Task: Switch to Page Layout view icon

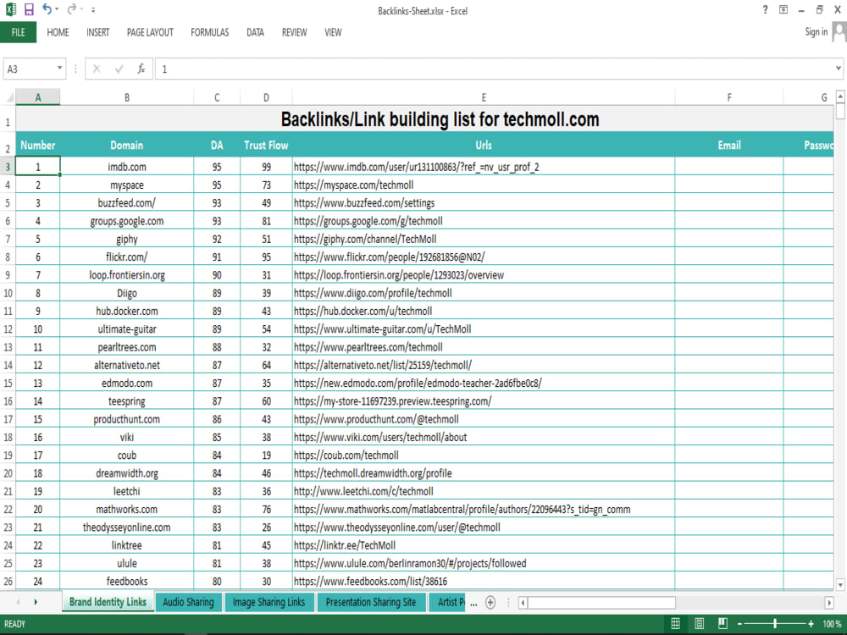Action: click(699, 624)
